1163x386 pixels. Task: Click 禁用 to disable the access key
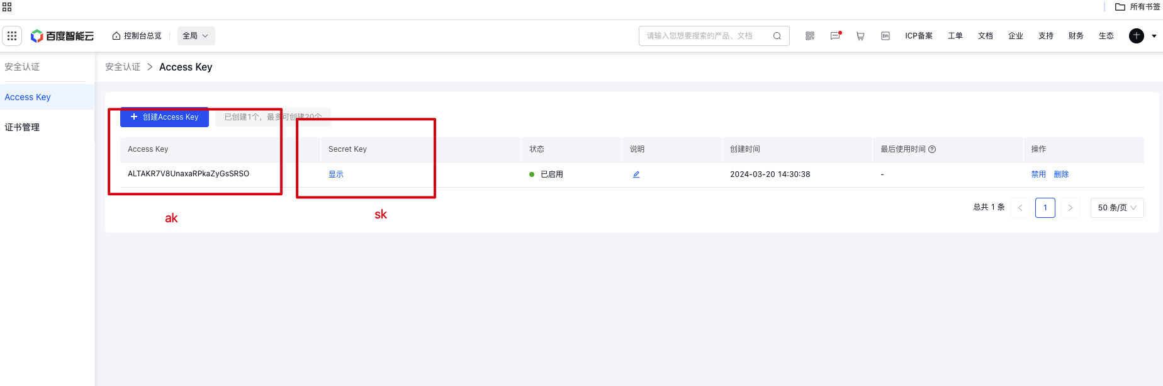1038,174
